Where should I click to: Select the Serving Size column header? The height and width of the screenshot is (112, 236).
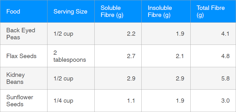pyautogui.click(x=71, y=11)
